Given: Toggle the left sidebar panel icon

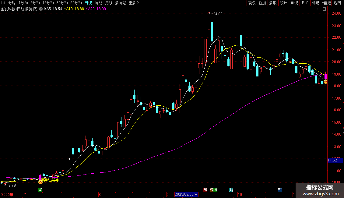Looking at the screenshot, I should [x=3, y=3].
